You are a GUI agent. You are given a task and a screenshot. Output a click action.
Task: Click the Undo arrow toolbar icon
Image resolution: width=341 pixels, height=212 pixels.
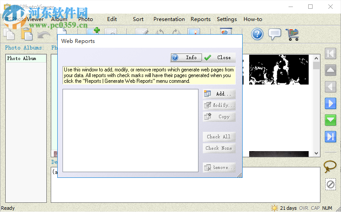click(44, 35)
